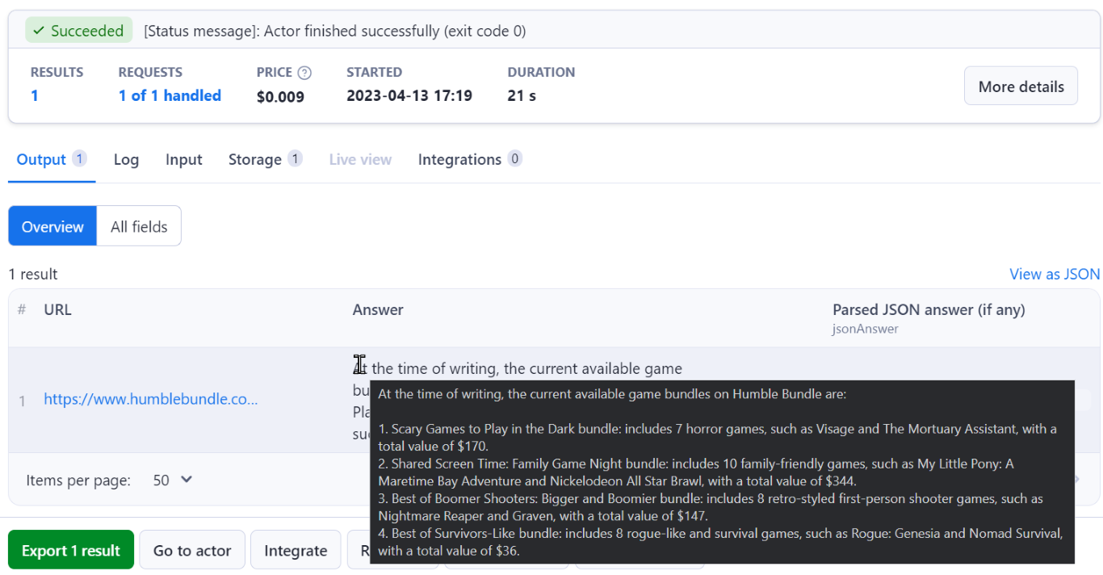
Task: Click the Price help question-mark icon
Action: [304, 73]
